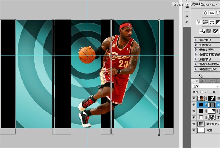Add a Levels adjustment with histogram icon
Image resolution: width=220 pixels, height=148 pixels.
[x=212, y=13]
